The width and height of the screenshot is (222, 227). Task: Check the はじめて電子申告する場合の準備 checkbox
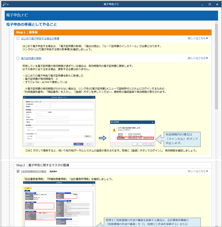(x=18, y=38)
